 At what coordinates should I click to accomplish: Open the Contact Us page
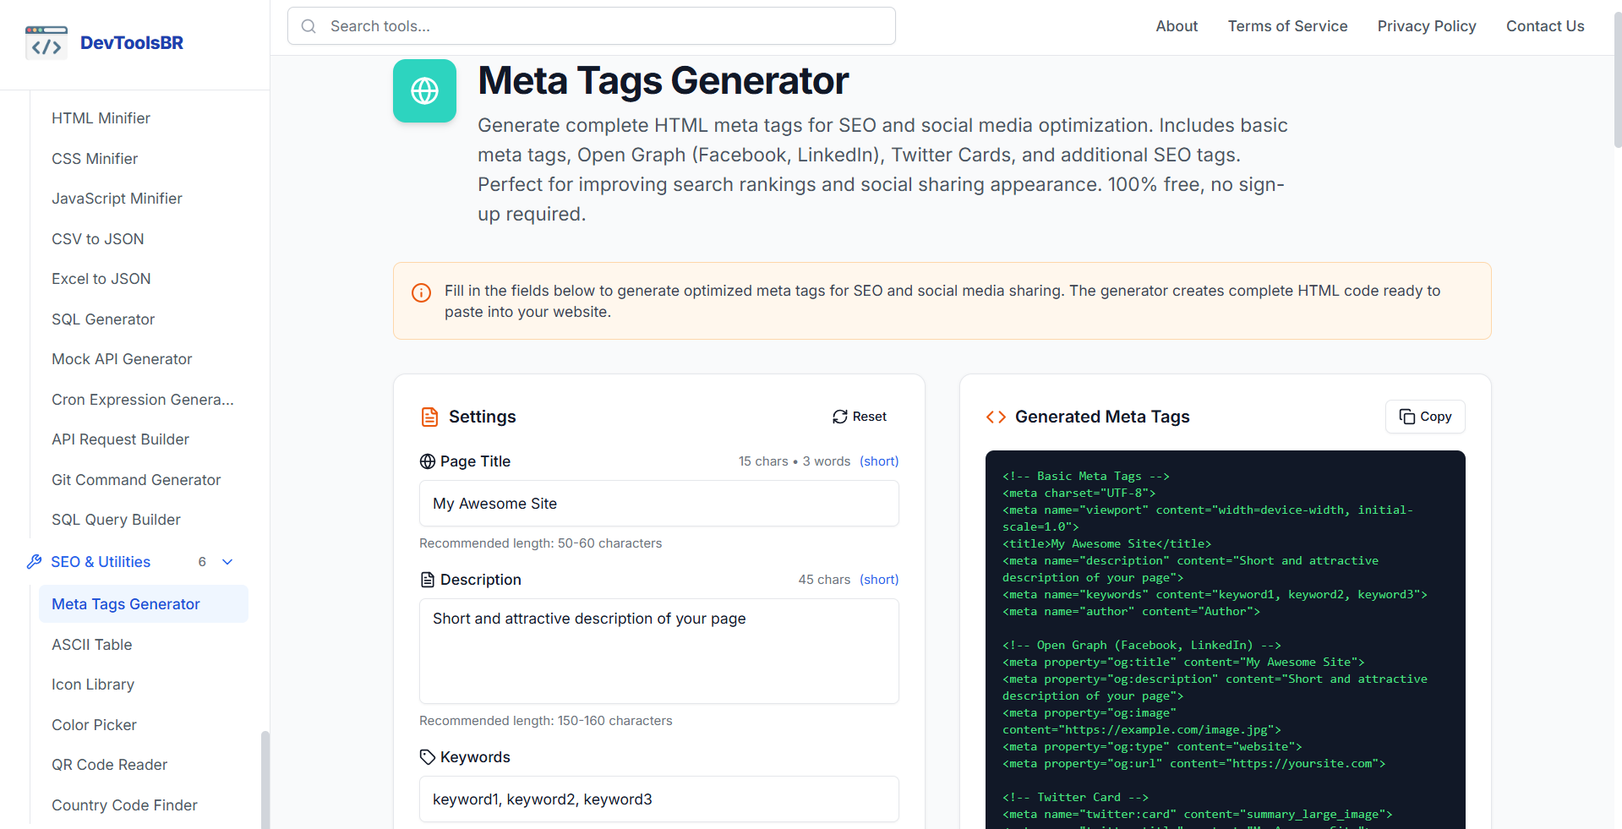pyautogui.click(x=1544, y=26)
